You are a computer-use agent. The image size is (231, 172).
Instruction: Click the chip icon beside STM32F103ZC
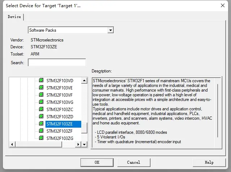point(41,109)
